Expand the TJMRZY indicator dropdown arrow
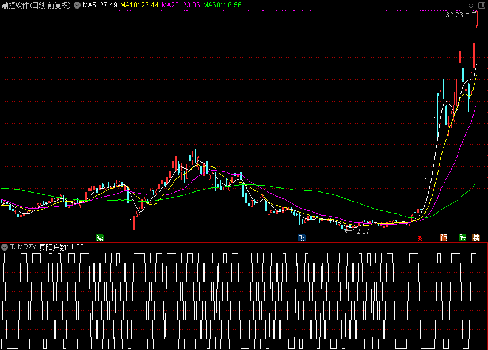Image resolution: width=488 pixels, height=350 pixels. [5, 247]
